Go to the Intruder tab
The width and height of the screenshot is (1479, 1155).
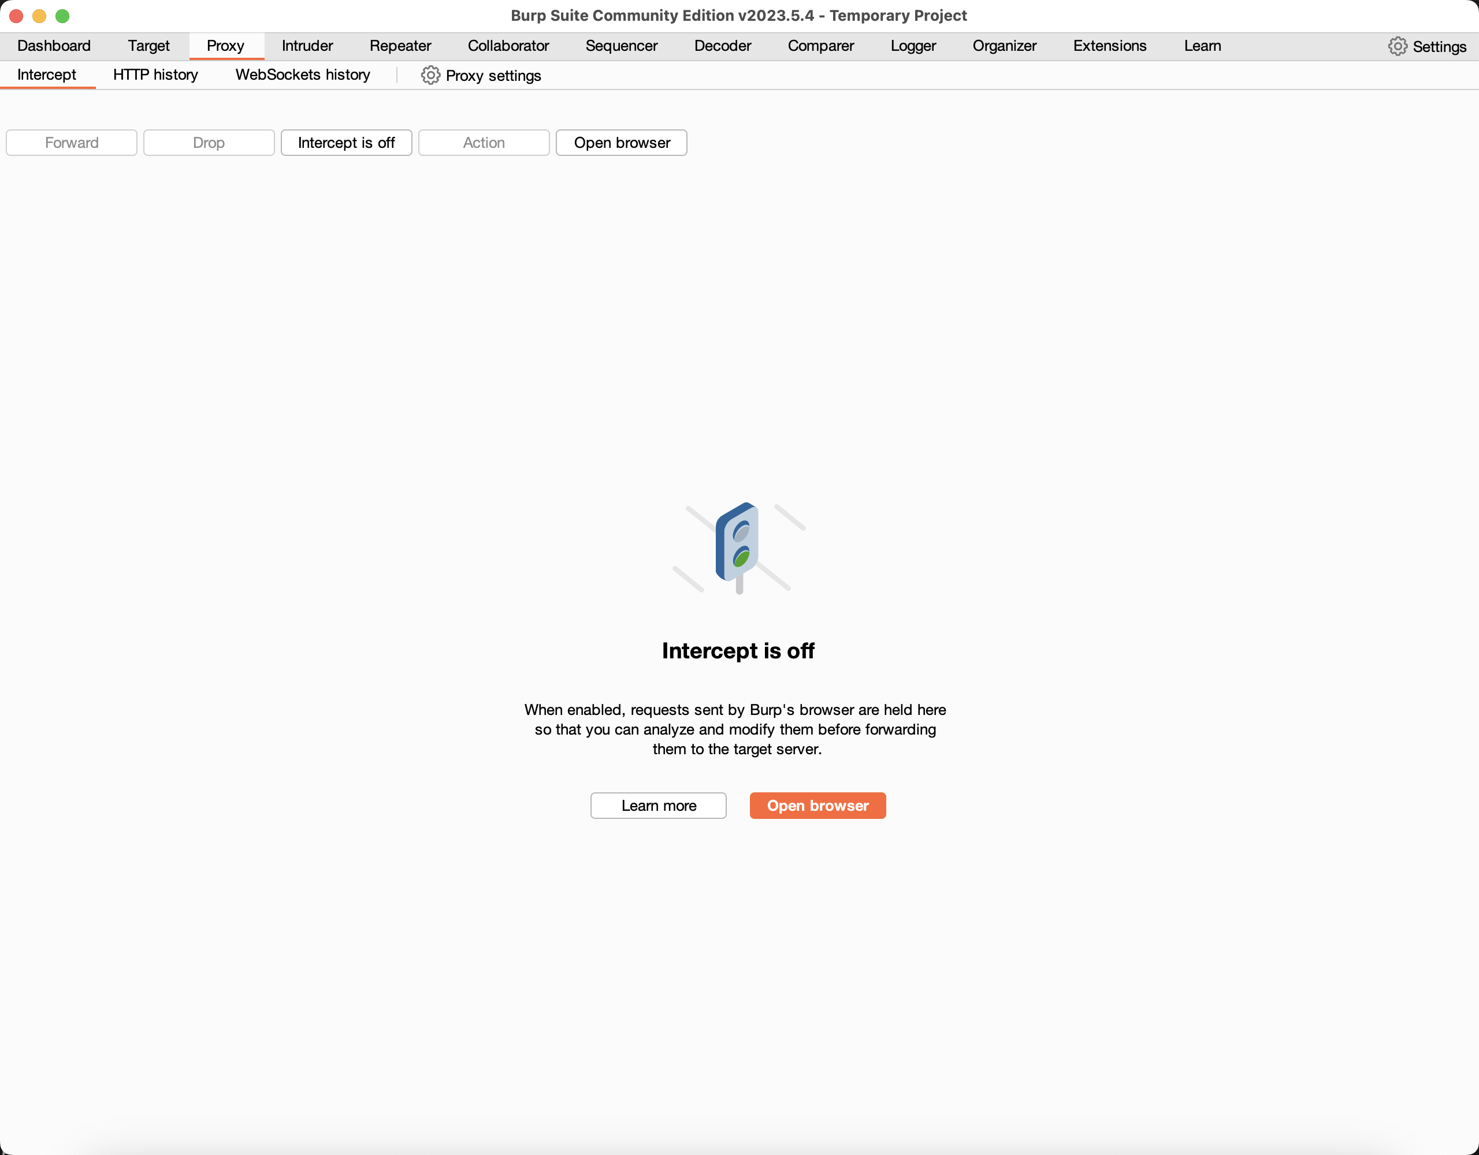[x=307, y=46]
